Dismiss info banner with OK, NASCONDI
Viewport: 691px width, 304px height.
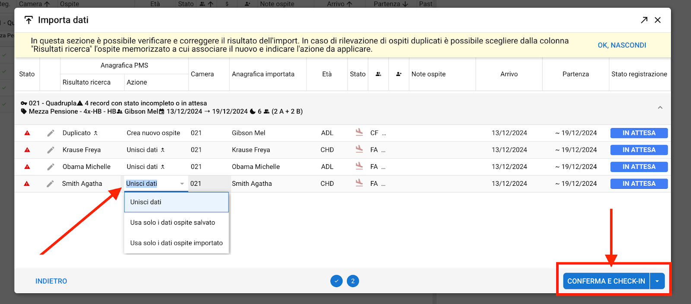click(x=621, y=45)
